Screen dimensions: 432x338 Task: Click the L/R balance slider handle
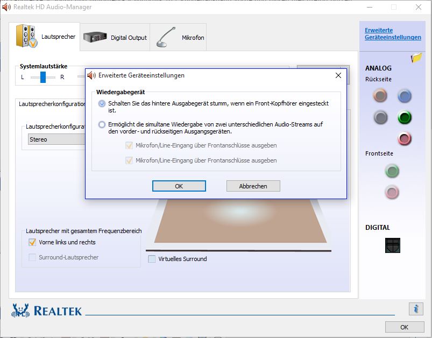pyautogui.click(x=43, y=77)
